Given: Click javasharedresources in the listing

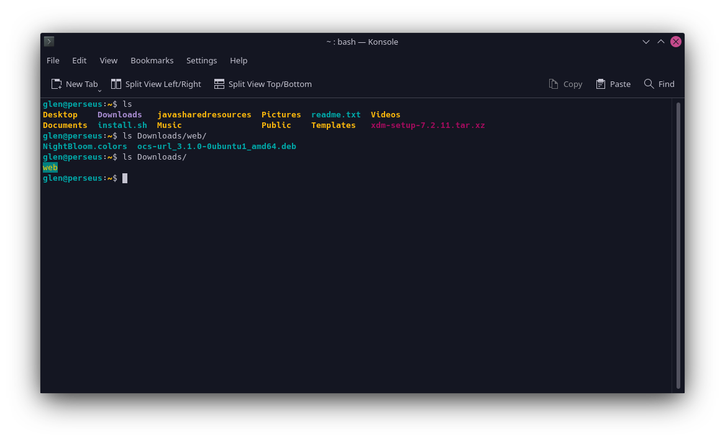Looking at the screenshot, I should (x=204, y=115).
